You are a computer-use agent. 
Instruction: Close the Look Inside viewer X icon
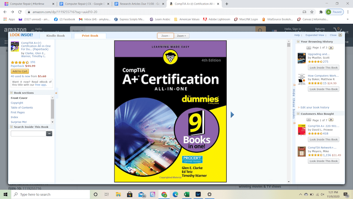[x=340, y=35]
